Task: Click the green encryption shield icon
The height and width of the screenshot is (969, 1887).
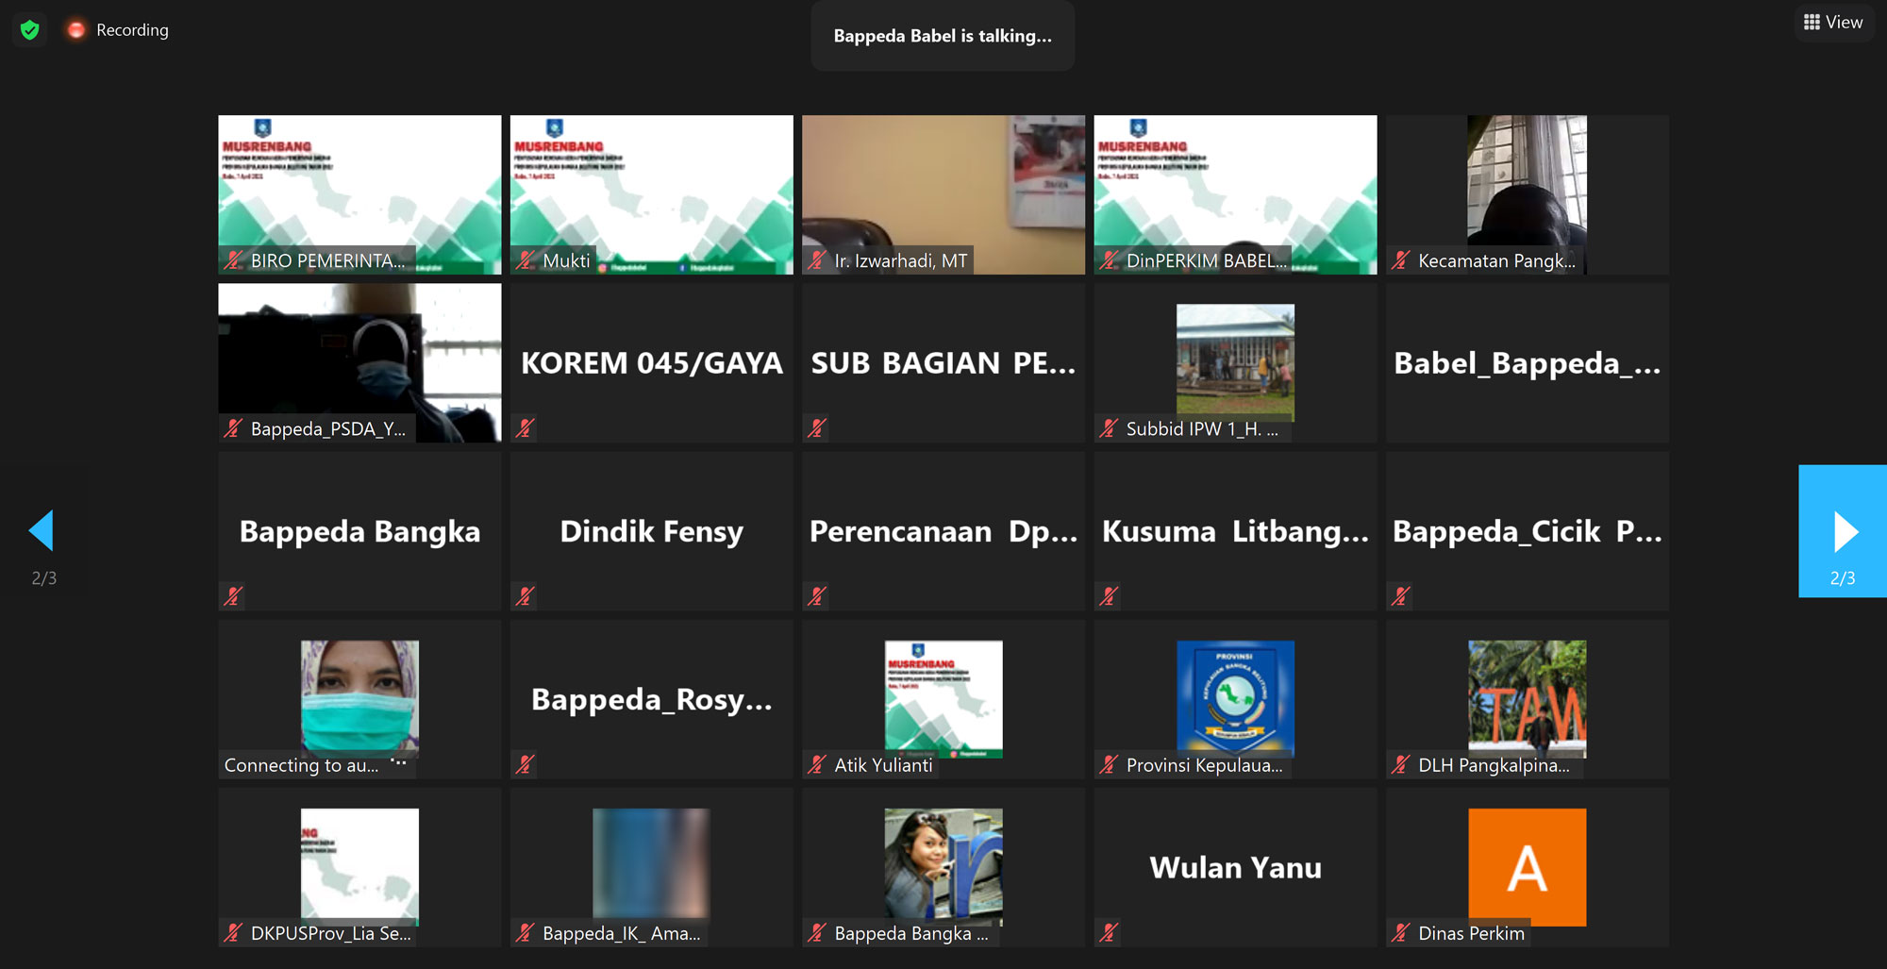Action: (x=30, y=30)
